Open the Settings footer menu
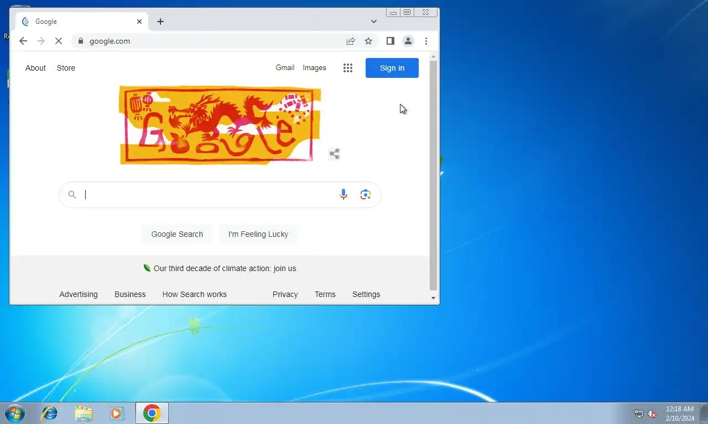 tap(366, 294)
